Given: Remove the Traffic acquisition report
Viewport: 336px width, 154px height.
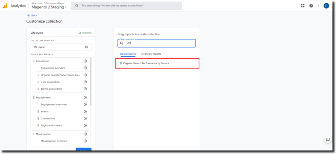Looking at the screenshot, I should coord(85,89).
